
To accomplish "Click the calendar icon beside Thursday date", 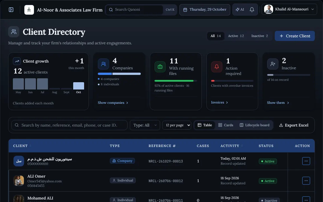I will point(185,10).
